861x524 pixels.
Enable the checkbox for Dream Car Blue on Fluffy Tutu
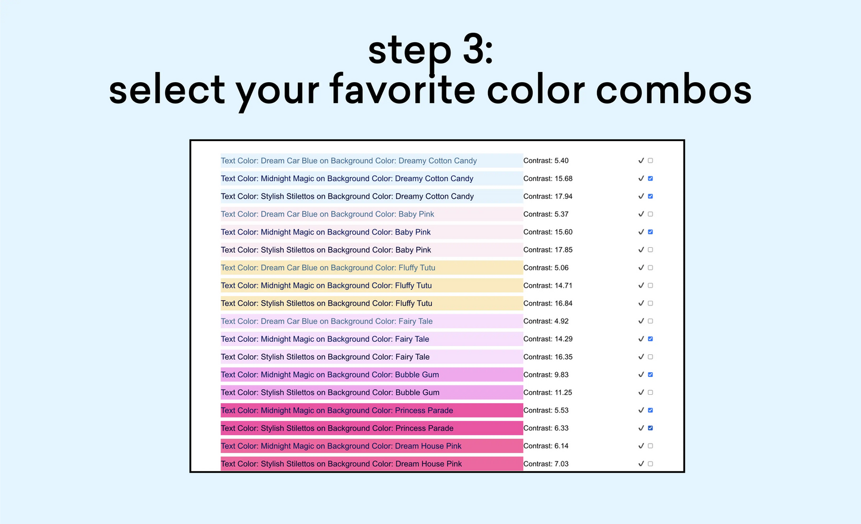(650, 267)
